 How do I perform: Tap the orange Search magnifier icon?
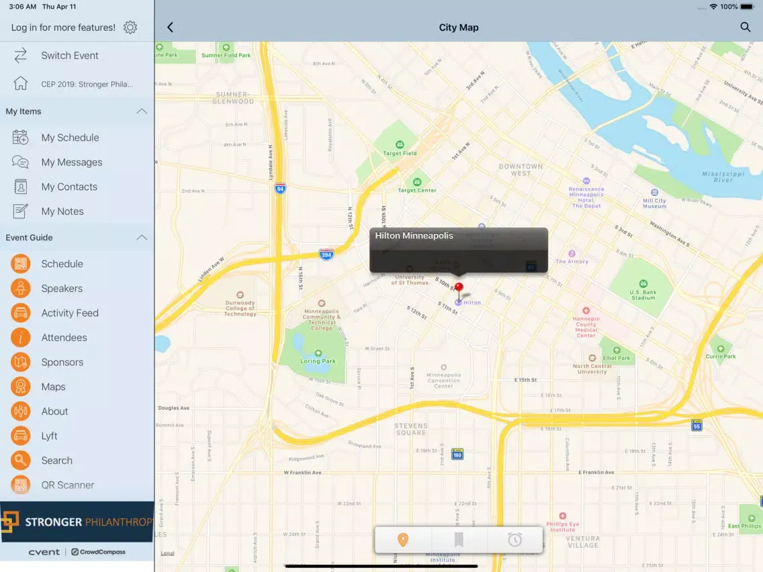[x=20, y=460]
